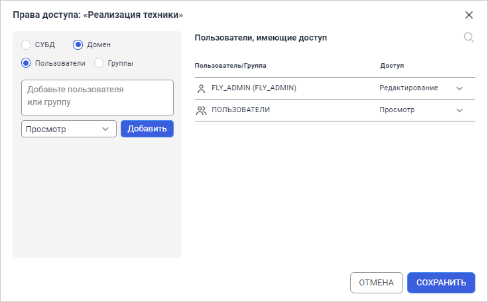
Task: Expand access dropdown for ПОЛЬЗОВАТЕЛИ row
Action: (459, 110)
